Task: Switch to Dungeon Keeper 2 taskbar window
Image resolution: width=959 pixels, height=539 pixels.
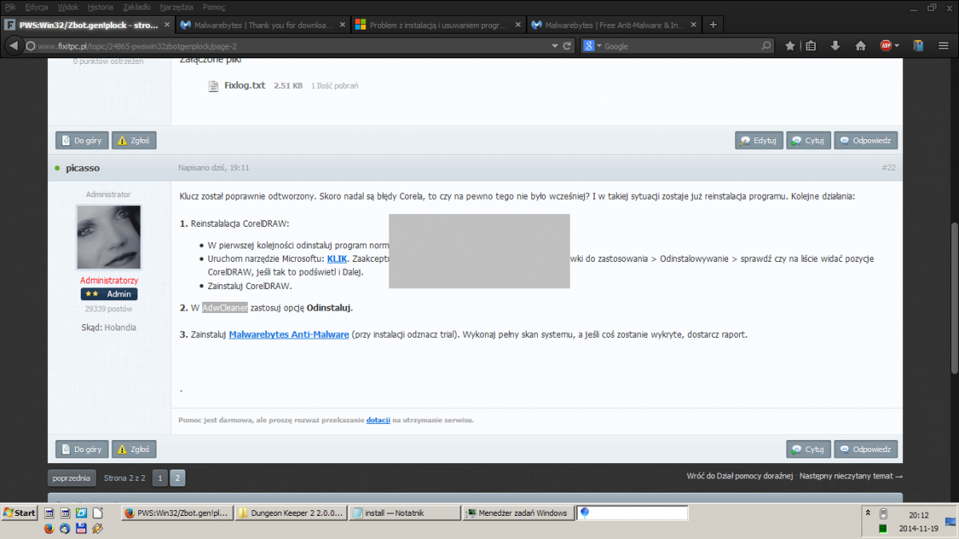Action: pyautogui.click(x=292, y=513)
